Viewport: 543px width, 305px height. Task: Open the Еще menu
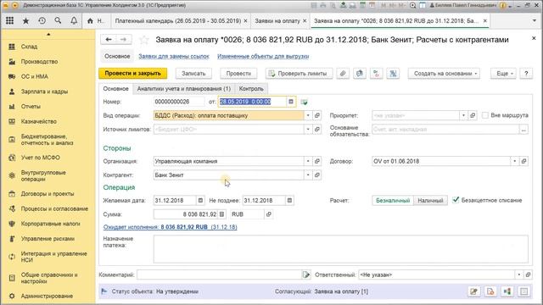503,74
